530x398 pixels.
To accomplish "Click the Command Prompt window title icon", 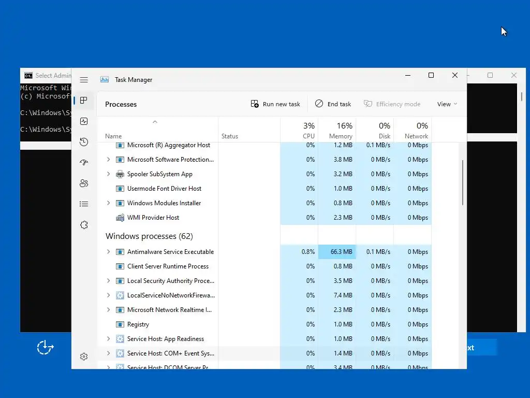I will pyautogui.click(x=28, y=75).
